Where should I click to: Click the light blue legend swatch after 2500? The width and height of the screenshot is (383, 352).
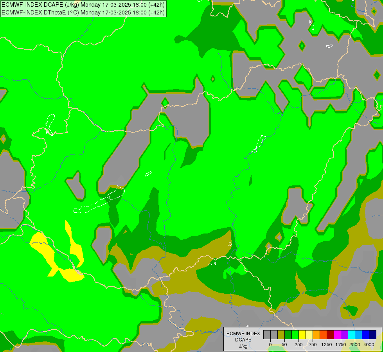click(359, 335)
